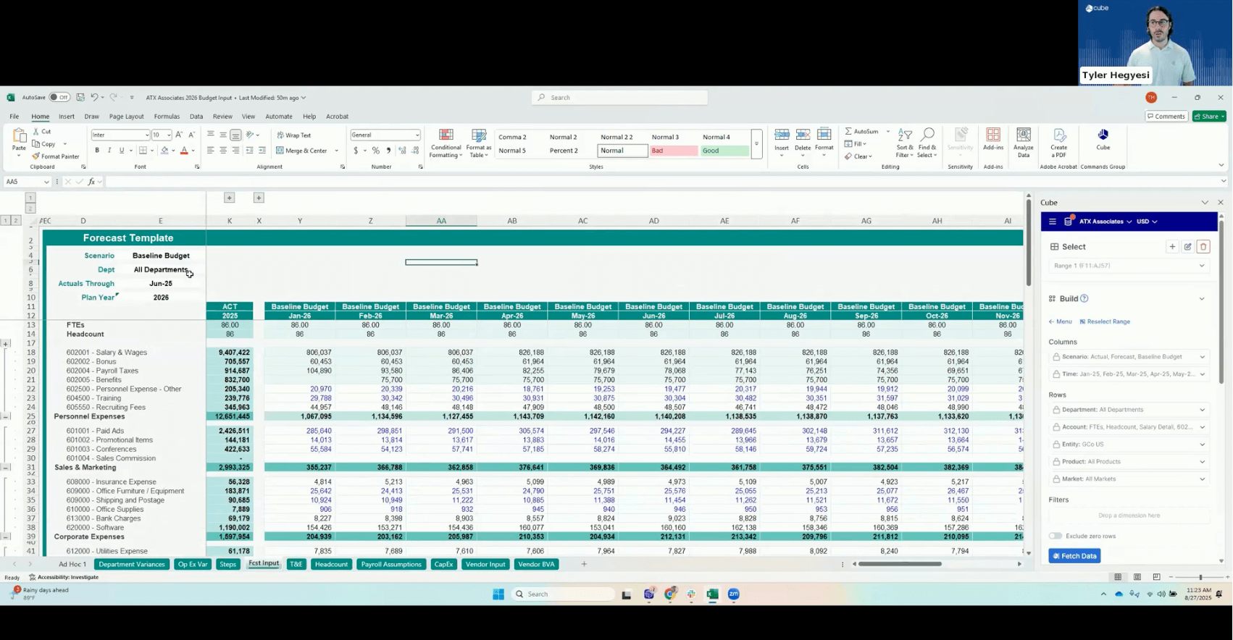The width and height of the screenshot is (1233, 640).
Task: Click the Zoom app icon in taskbar
Action: coord(734,594)
